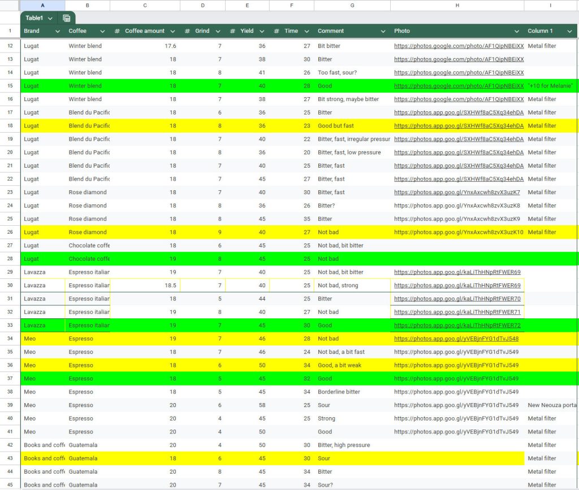This screenshot has height=490, width=579.
Task: Open the Comment column filter dropdown
Action: [x=383, y=32]
